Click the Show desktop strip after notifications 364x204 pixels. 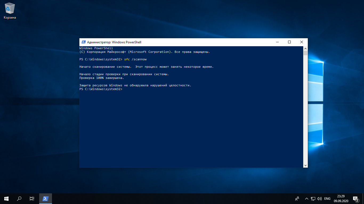pos(363,198)
